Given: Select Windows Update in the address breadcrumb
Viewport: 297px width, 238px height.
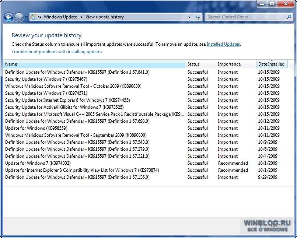Looking at the screenshot, I should [x=60, y=17].
